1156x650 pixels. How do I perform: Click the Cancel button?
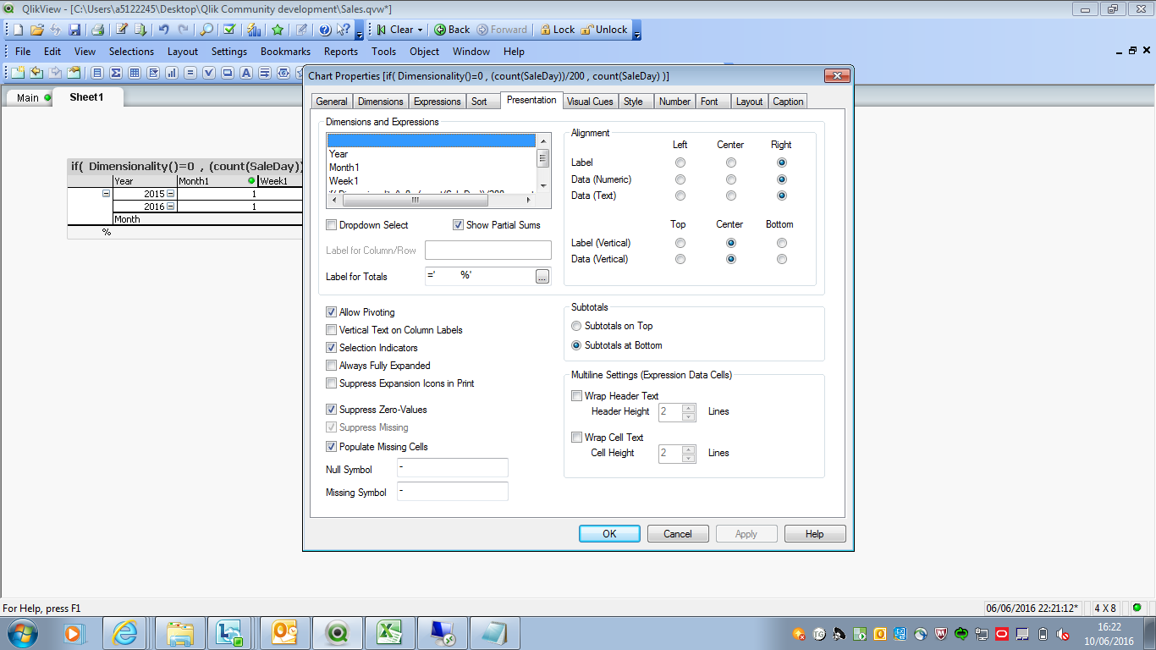[x=678, y=534]
